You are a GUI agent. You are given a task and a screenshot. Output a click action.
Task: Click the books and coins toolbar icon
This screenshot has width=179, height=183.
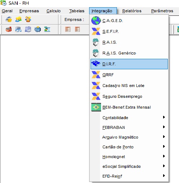[9, 19]
